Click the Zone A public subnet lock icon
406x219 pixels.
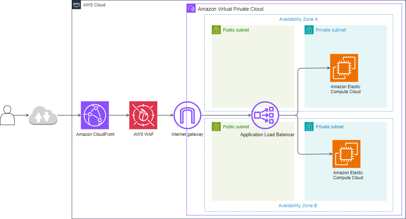216,30
